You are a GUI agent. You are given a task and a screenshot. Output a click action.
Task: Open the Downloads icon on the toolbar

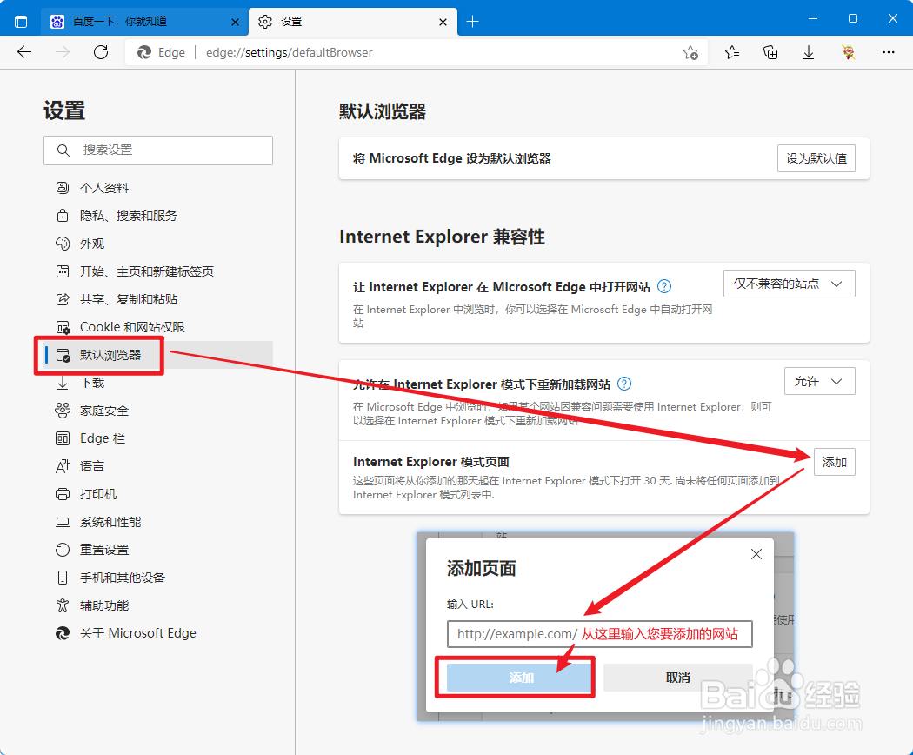tap(809, 52)
